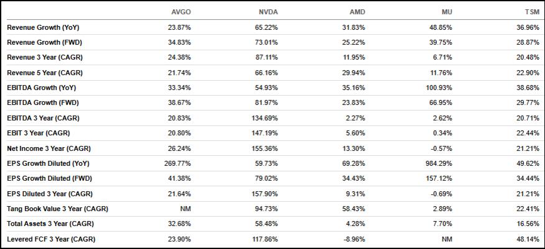Click the Revenue Growth (FWD) row label
545x249 pixels.
pyautogui.click(x=44, y=43)
